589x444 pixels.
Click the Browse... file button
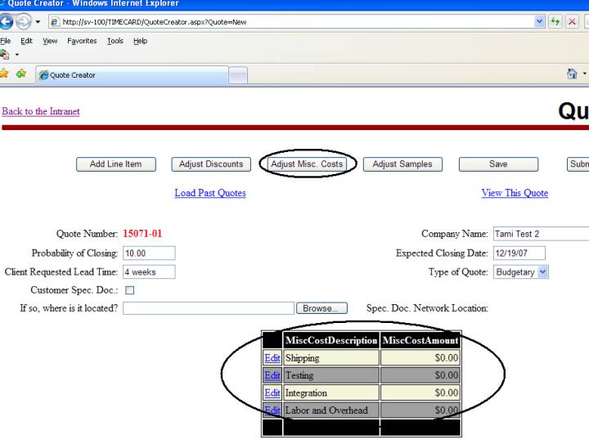pyautogui.click(x=321, y=308)
